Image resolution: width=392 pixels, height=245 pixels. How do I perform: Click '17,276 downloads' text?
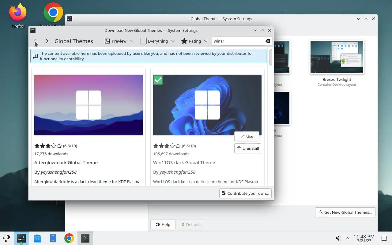(51, 154)
